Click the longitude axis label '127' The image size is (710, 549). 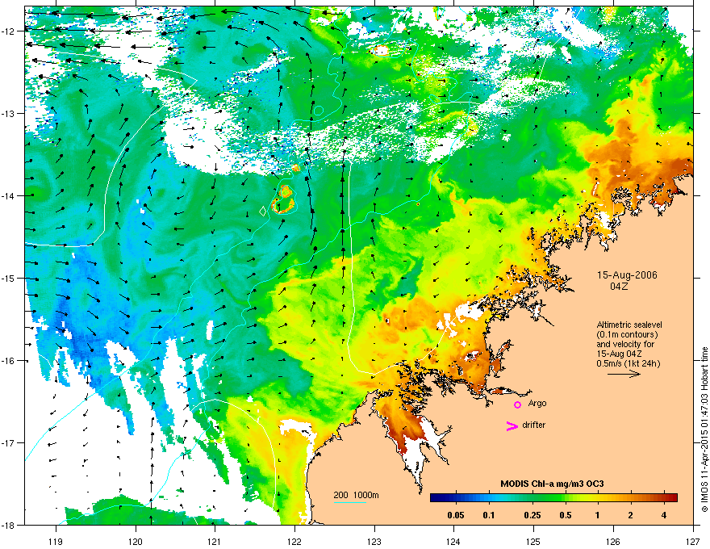(x=693, y=541)
